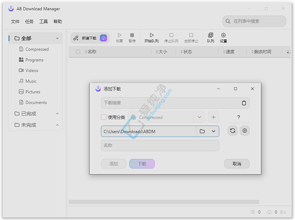Expand the 未完成 group chevron
The image size is (295, 220).
tap(57, 125)
